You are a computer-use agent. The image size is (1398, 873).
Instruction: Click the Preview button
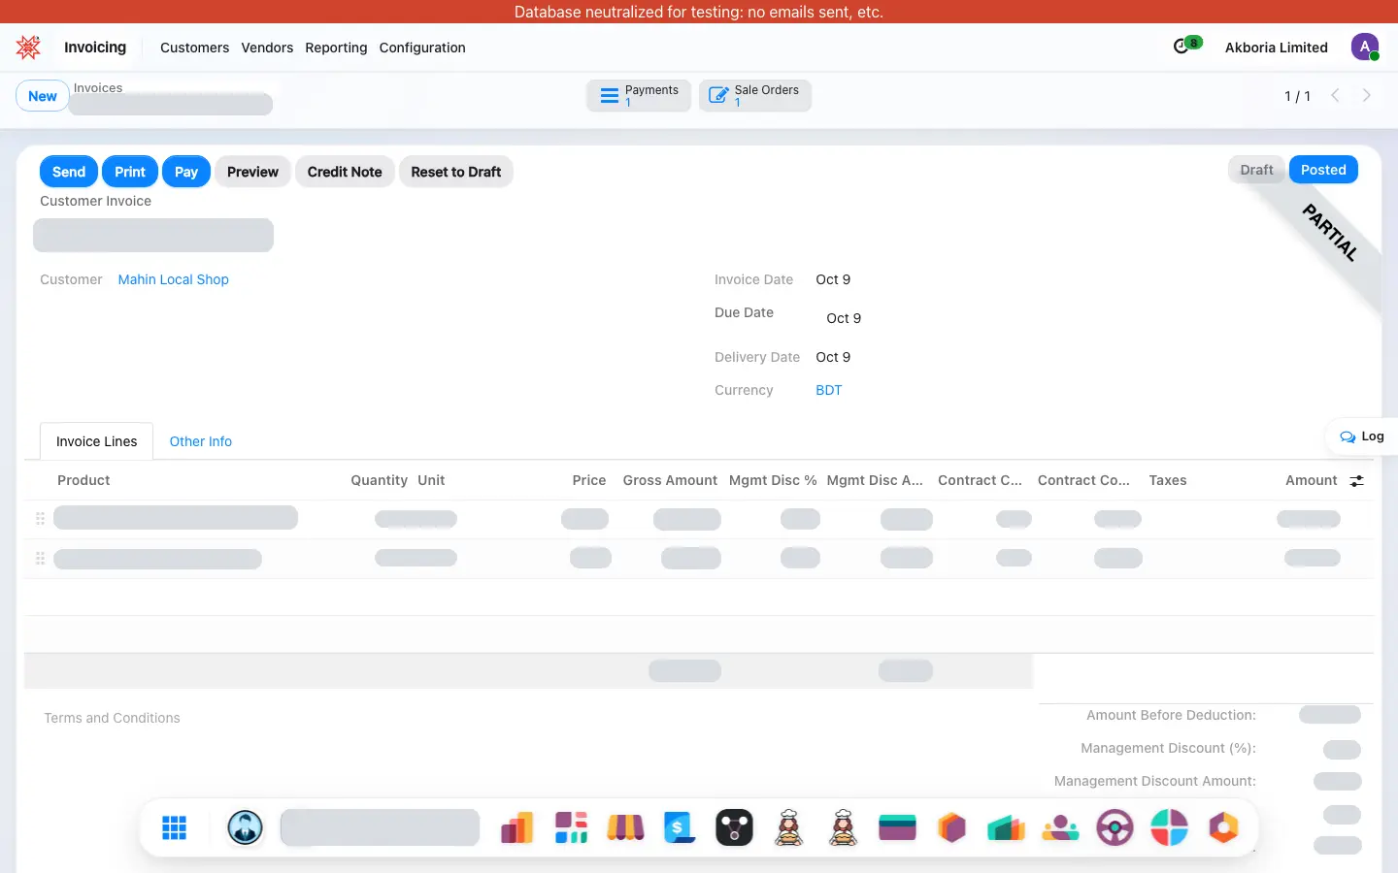click(x=252, y=172)
